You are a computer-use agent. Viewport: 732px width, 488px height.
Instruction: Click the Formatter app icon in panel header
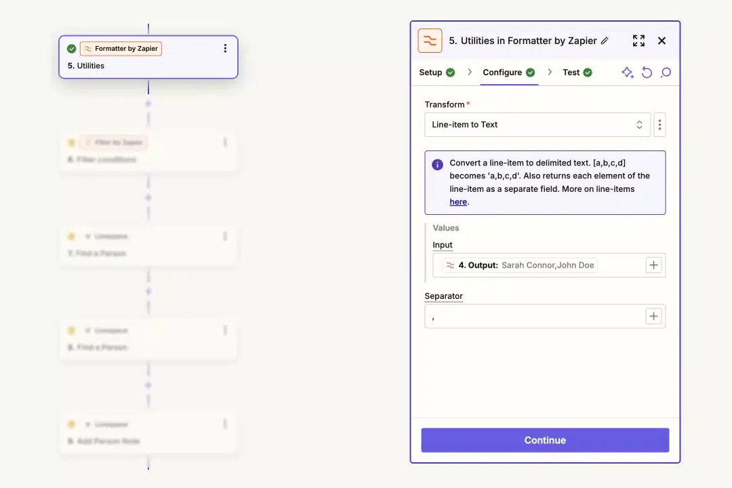coord(430,41)
